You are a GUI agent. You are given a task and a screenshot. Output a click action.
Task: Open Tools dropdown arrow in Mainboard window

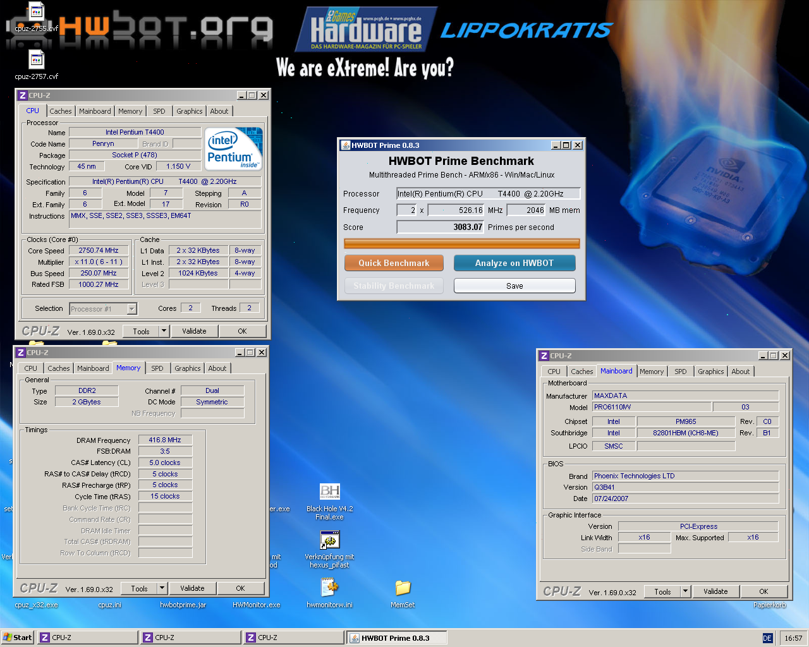[x=685, y=591]
